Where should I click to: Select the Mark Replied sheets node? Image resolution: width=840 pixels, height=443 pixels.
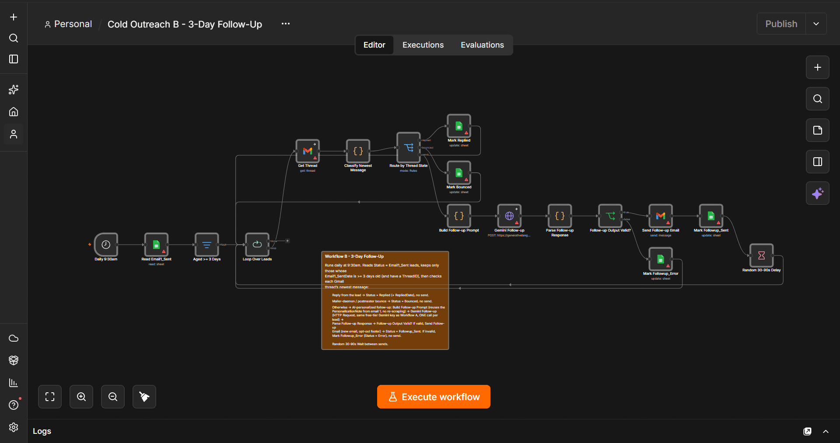pyautogui.click(x=459, y=126)
